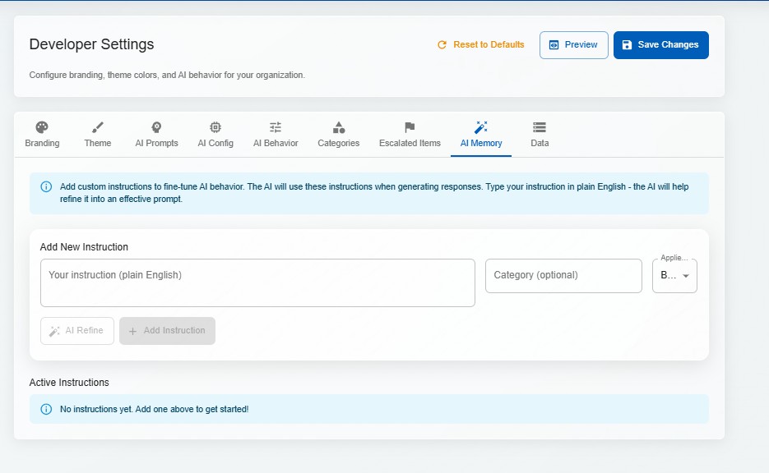Click the AI Config chip icon
Viewport: 769px width, 473px height.
[215, 127]
